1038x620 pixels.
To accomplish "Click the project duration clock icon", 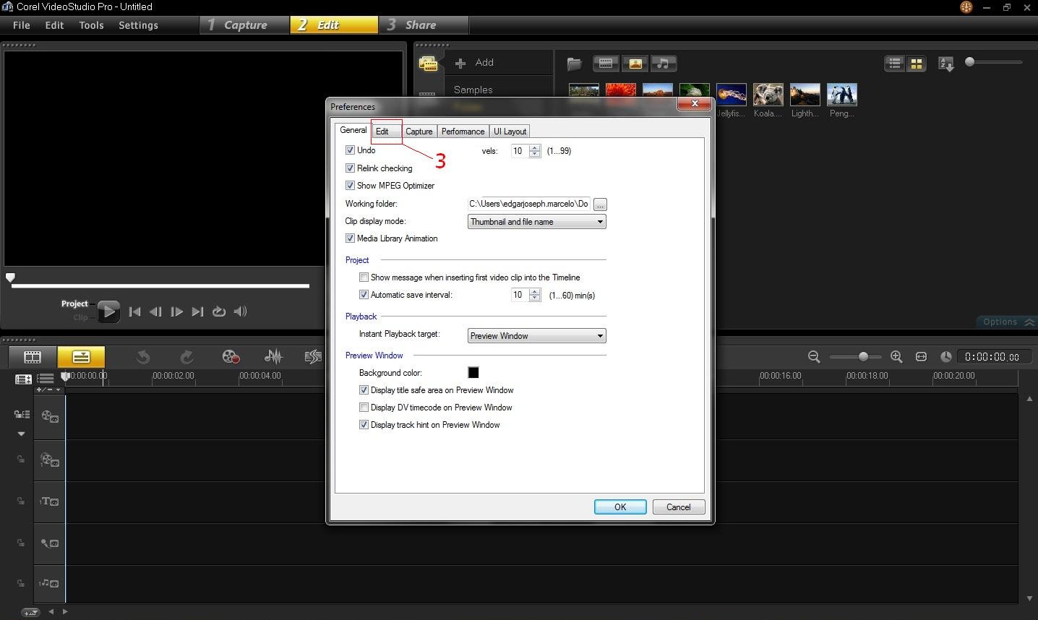I will coord(945,356).
